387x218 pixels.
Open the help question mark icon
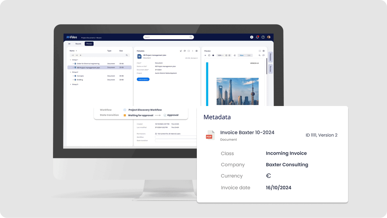(x=263, y=37)
